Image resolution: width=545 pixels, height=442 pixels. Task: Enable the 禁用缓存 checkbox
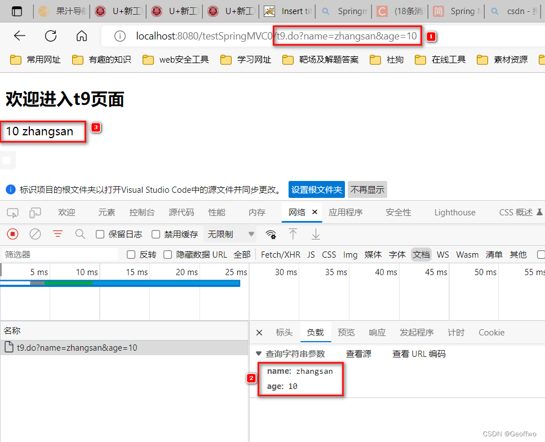(x=155, y=233)
